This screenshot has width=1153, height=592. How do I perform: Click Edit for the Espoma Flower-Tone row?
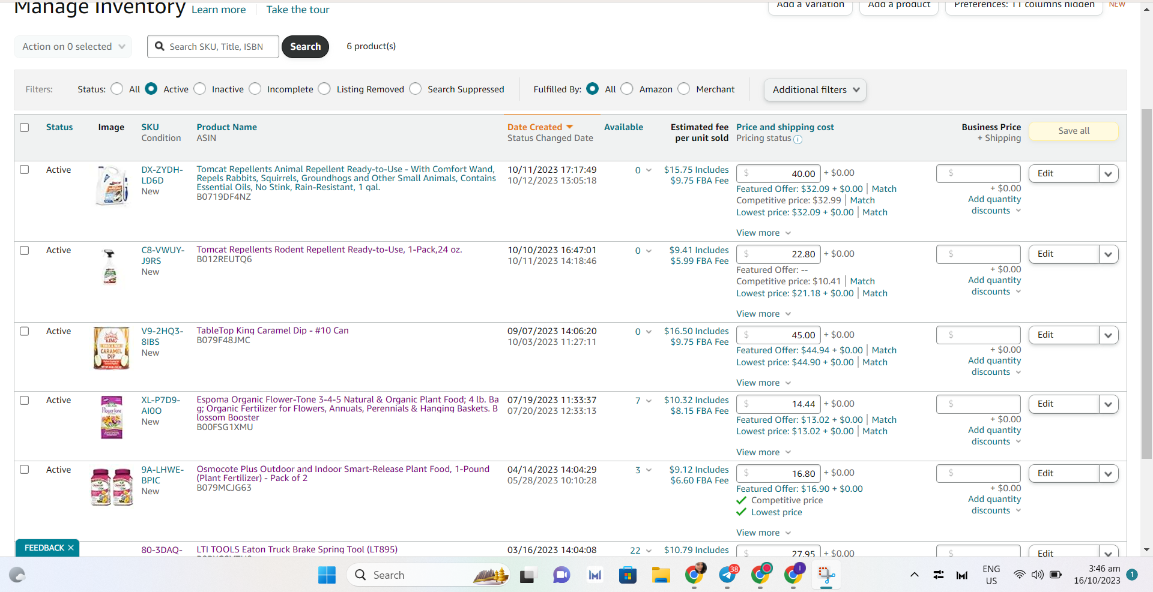pos(1064,404)
